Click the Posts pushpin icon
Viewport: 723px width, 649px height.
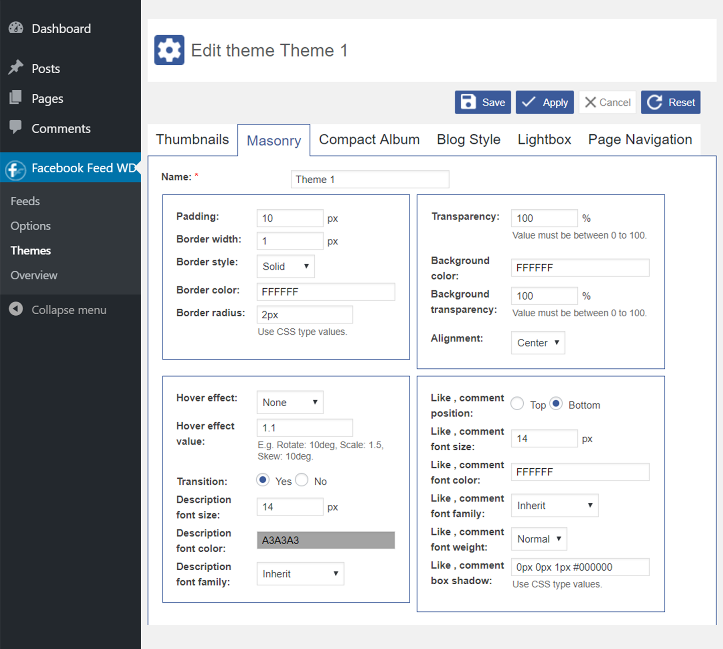point(16,67)
